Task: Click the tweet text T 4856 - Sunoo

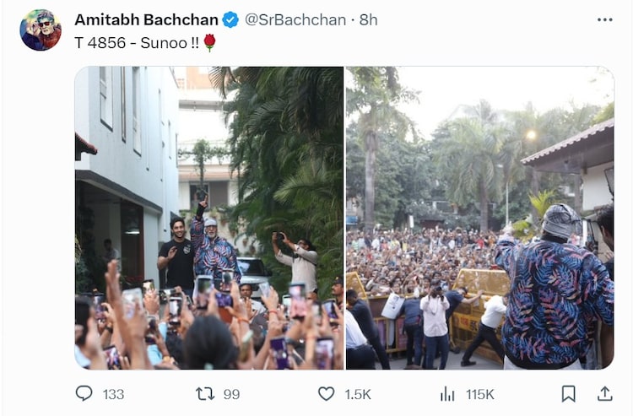Action: click(137, 43)
